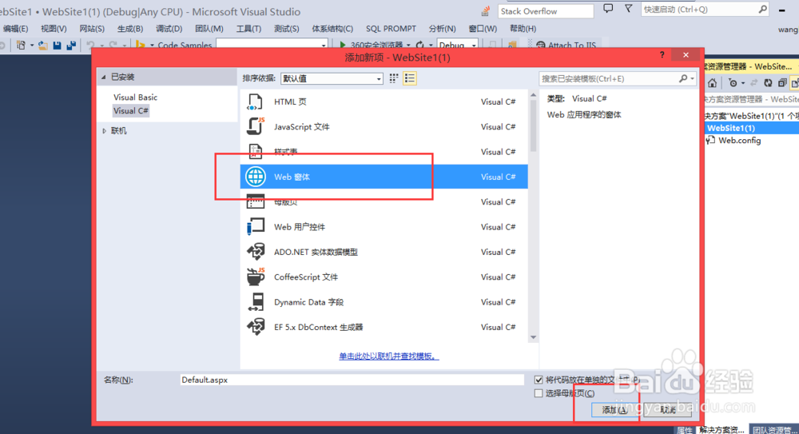Click the notifications filter funnel icon
Screen dimensions: 799x434
[x=628, y=9]
